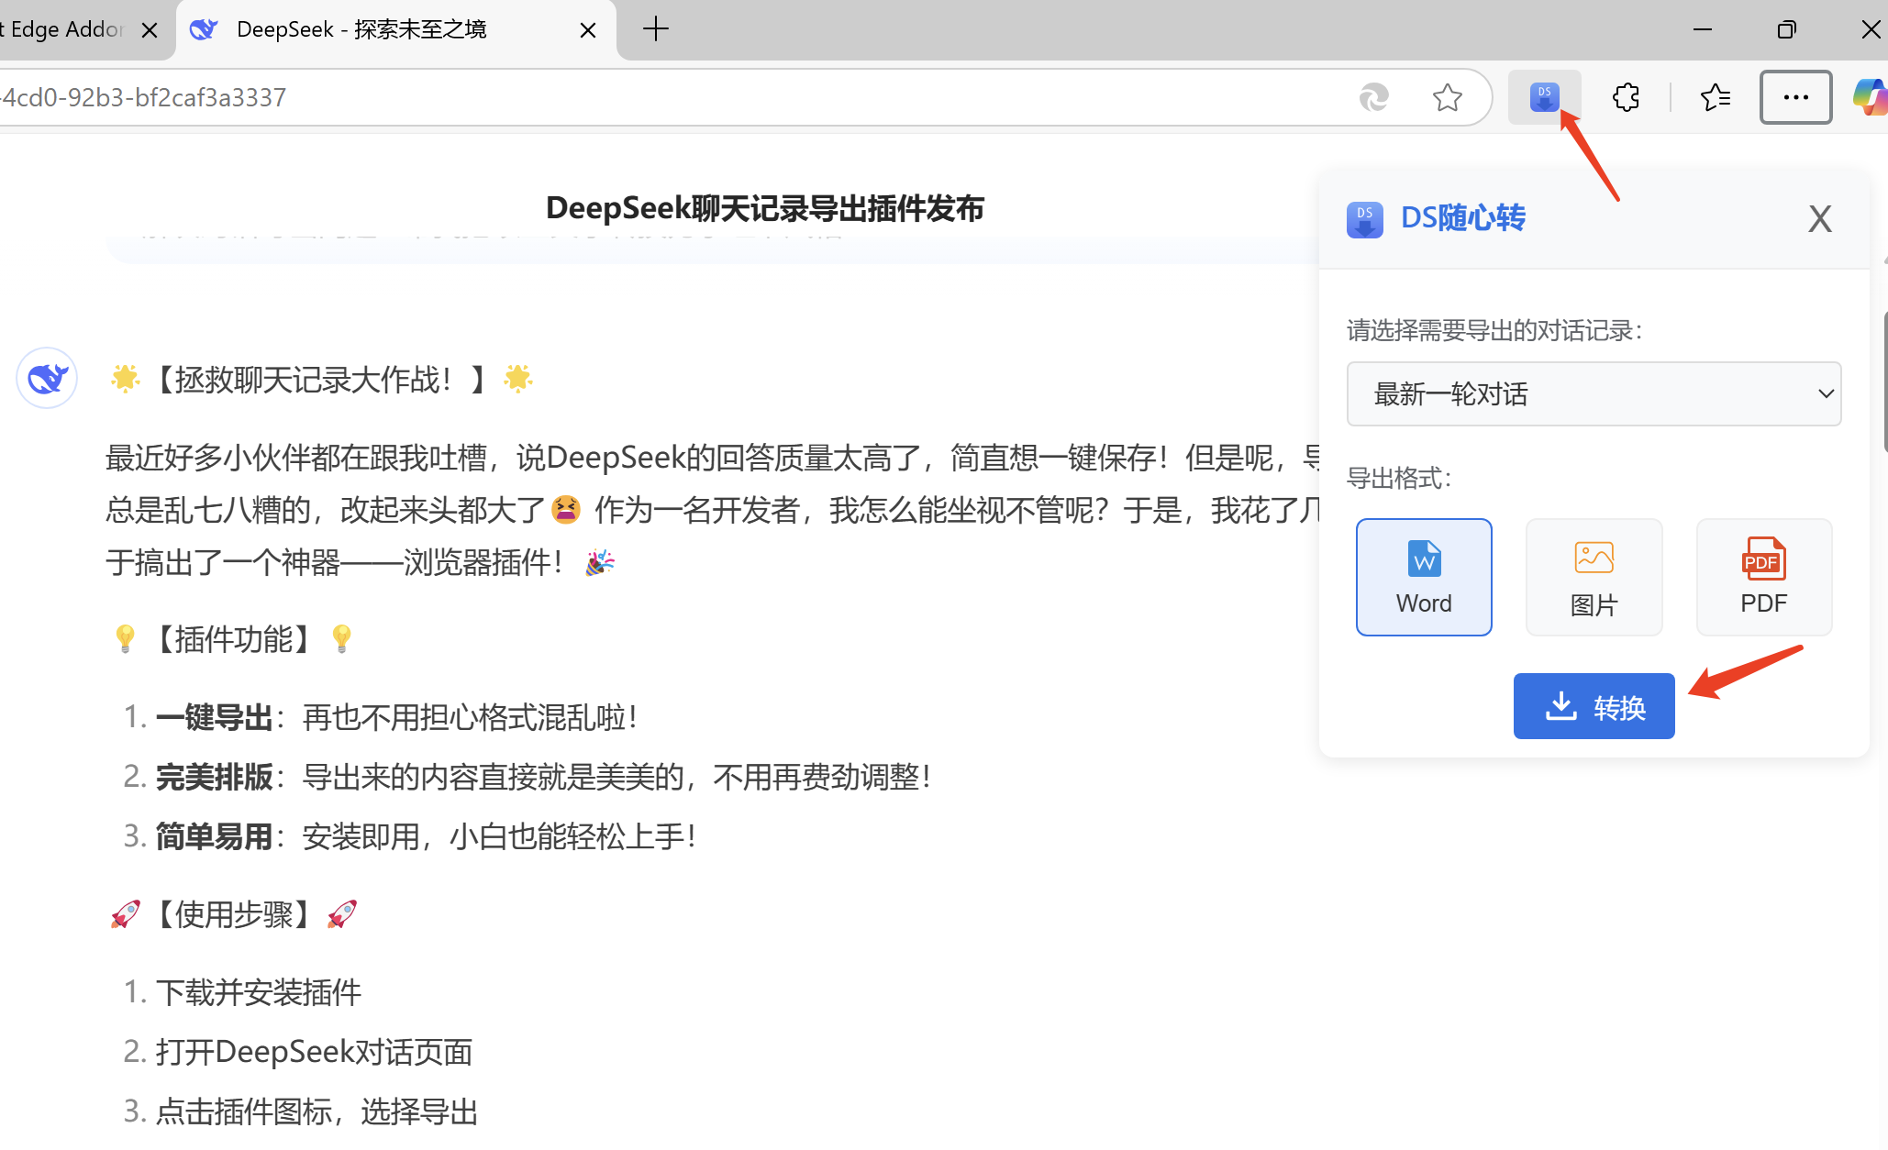Screen dimensions: 1888x1150
Task: Click the refresh icon in address bar
Action: click(x=1373, y=97)
